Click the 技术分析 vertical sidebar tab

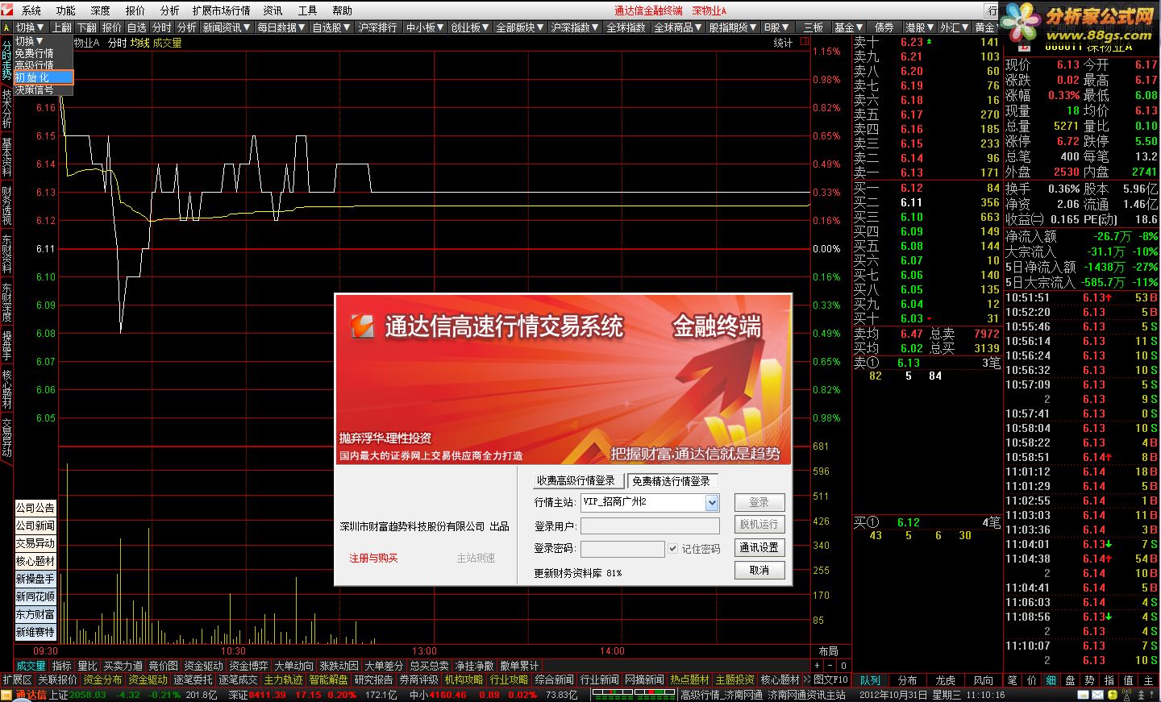point(6,108)
